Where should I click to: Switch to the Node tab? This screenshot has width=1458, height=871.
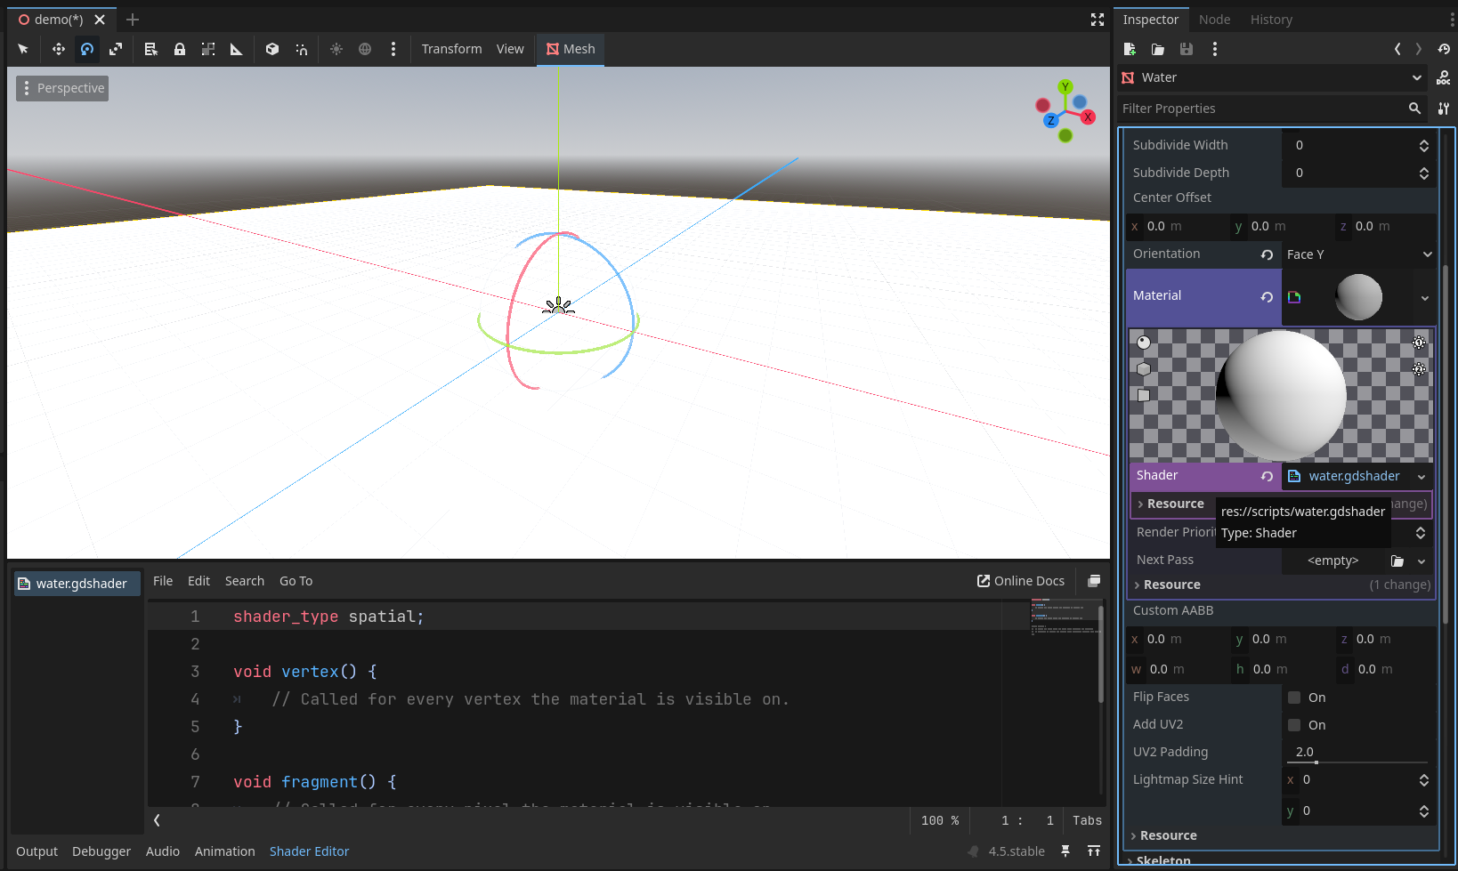point(1214,20)
